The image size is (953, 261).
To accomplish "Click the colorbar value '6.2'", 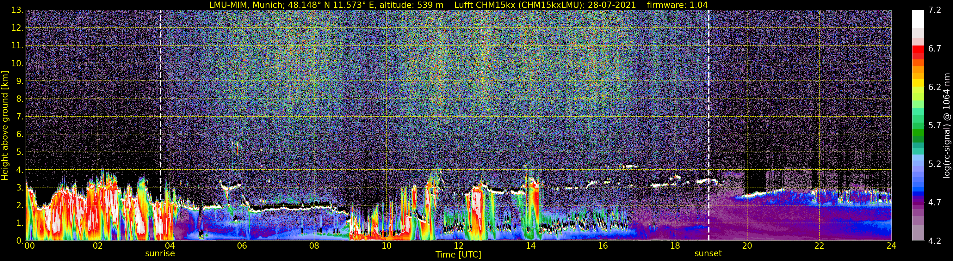I will [x=935, y=87].
